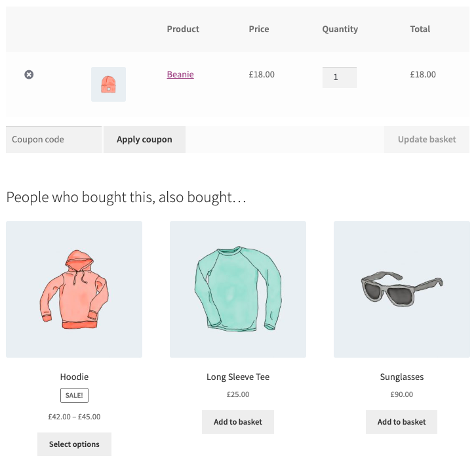Click the Update basket button
Viewport: 476px width, 464px height.
pyautogui.click(x=426, y=139)
